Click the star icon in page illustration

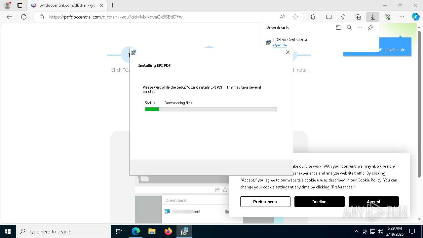pos(225,190)
